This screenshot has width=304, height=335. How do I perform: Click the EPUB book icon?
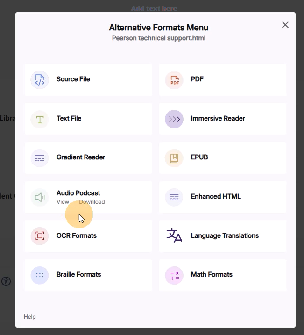coord(174,158)
